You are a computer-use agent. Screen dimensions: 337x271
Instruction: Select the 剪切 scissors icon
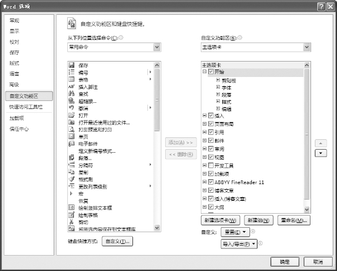click(x=71, y=222)
